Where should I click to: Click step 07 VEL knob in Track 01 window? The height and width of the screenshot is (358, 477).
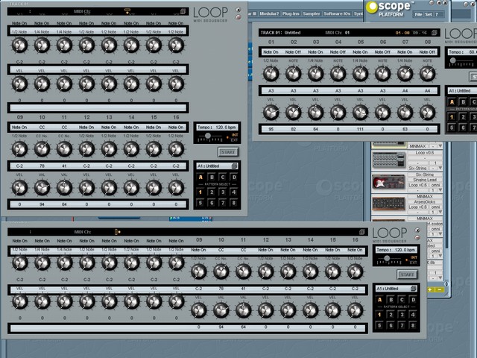click(x=405, y=113)
